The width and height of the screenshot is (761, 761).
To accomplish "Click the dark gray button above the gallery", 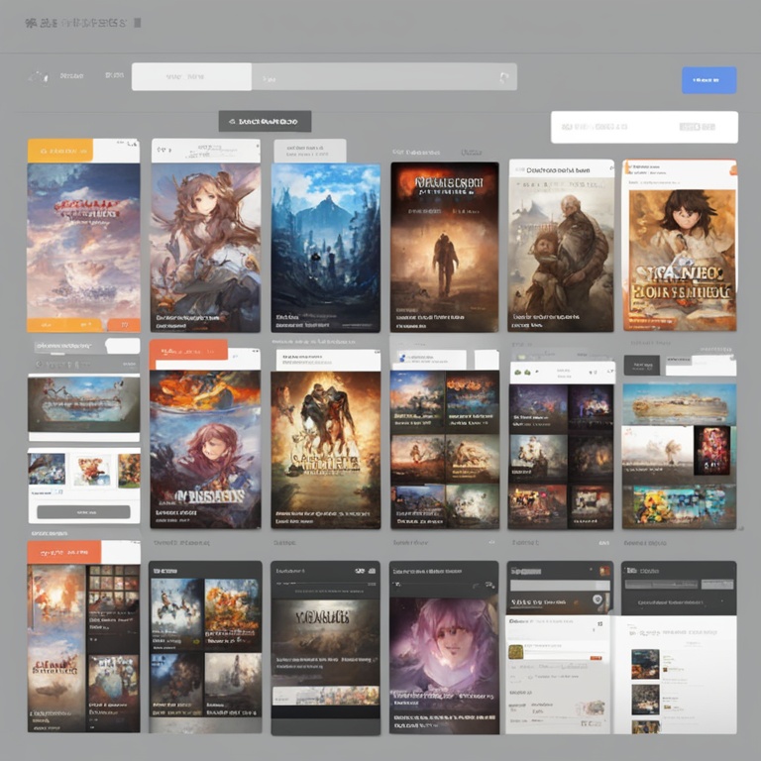I will pos(265,121).
